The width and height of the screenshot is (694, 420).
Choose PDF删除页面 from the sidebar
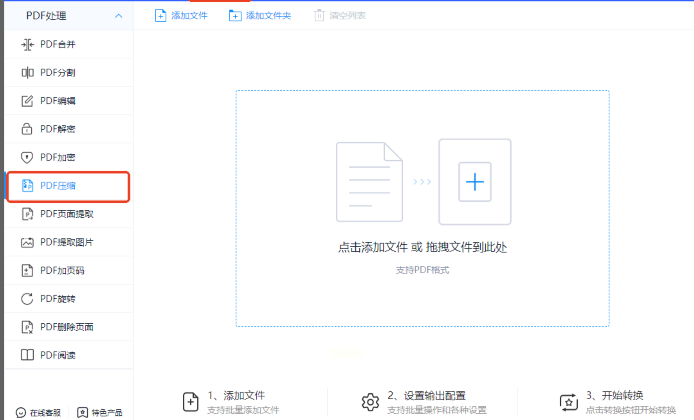coord(67,327)
